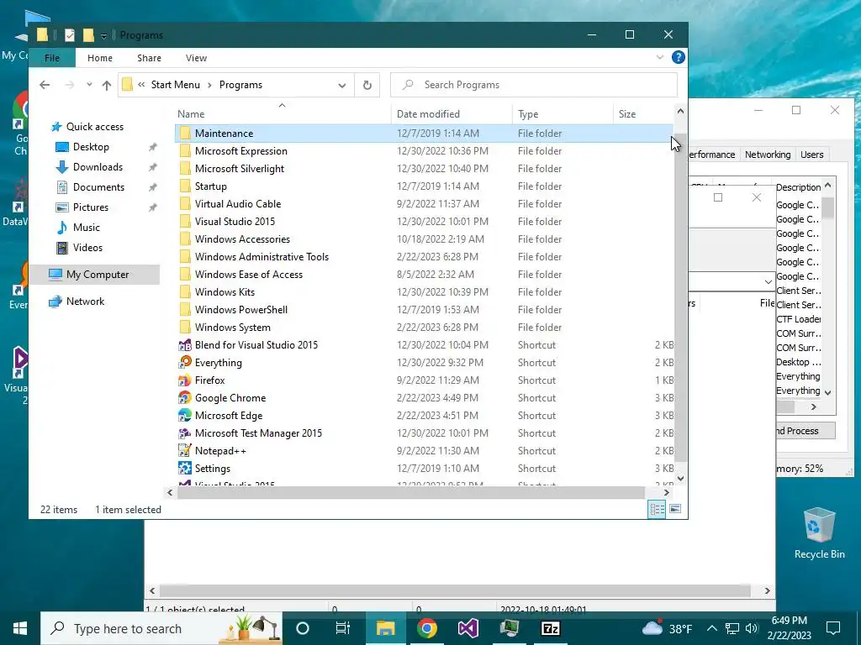Screen dimensions: 861x645
Task: Open the Customize Quick Access Toolbar dropdown
Action: click(103, 35)
